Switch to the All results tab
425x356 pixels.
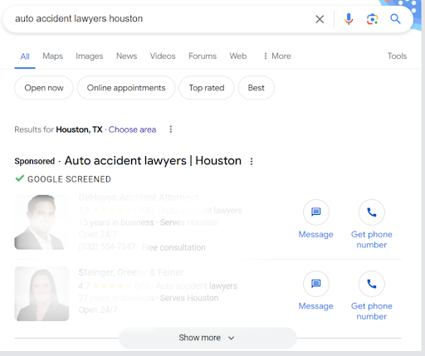tap(25, 56)
